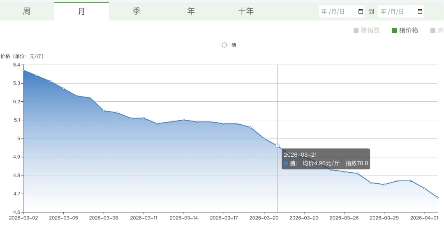The width and height of the screenshot is (444, 226).
Task: Click the data point above 2026-03-14
Action: coord(184,120)
